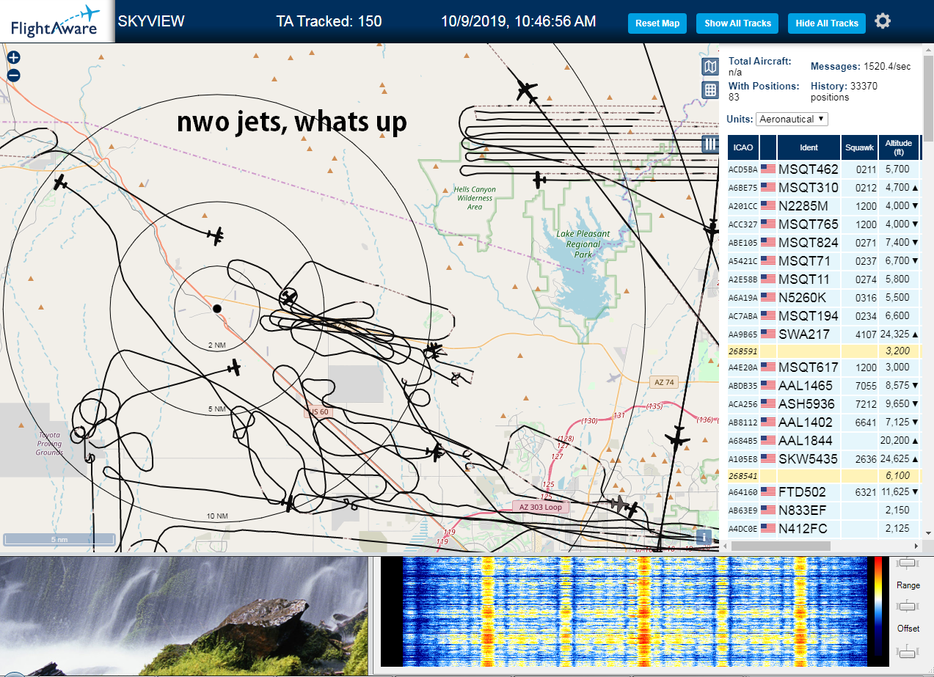
Task: Click the 7212 squawk value
Action: coord(866,404)
